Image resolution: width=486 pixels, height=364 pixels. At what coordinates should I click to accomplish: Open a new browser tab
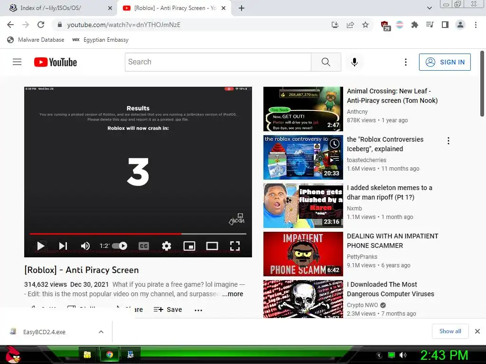pos(242,8)
